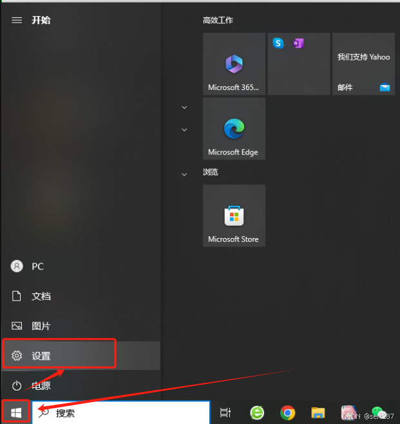
Task: Open Task View on the taskbar
Action: coord(225,412)
